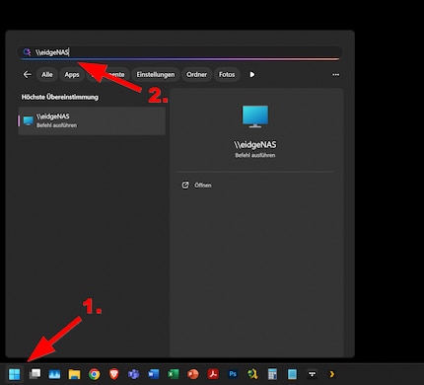Open the Calculator app from the taskbar
424x385 pixels.
coord(272,374)
